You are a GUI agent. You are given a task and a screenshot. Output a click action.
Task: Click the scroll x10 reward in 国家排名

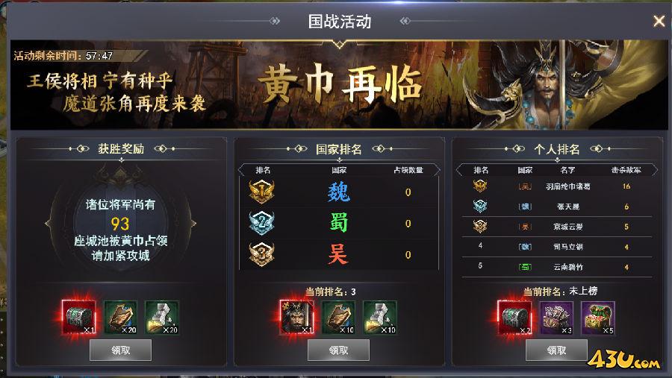[338, 317]
